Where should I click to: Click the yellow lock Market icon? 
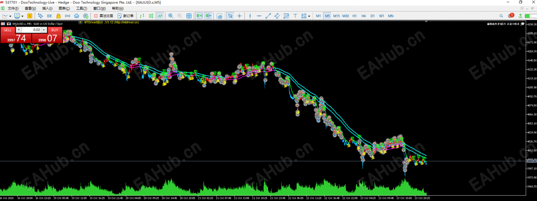click(59, 16)
